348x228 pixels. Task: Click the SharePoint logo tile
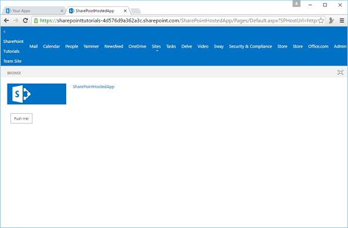(37, 94)
